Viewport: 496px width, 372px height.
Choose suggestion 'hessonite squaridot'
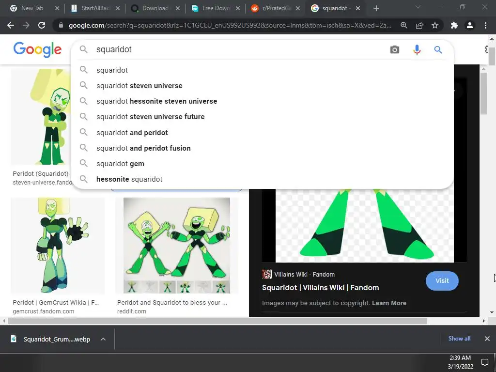(x=263, y=179)
